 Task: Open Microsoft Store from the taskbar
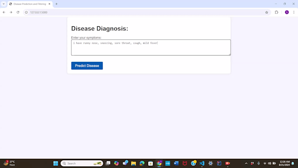150,163
